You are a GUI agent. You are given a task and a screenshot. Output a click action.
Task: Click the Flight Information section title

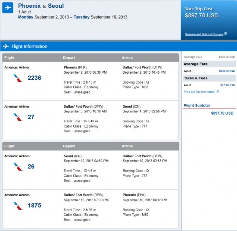coord(29,46)
